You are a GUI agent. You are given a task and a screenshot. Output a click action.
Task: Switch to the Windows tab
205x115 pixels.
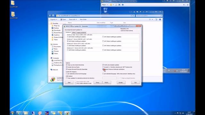68,33
